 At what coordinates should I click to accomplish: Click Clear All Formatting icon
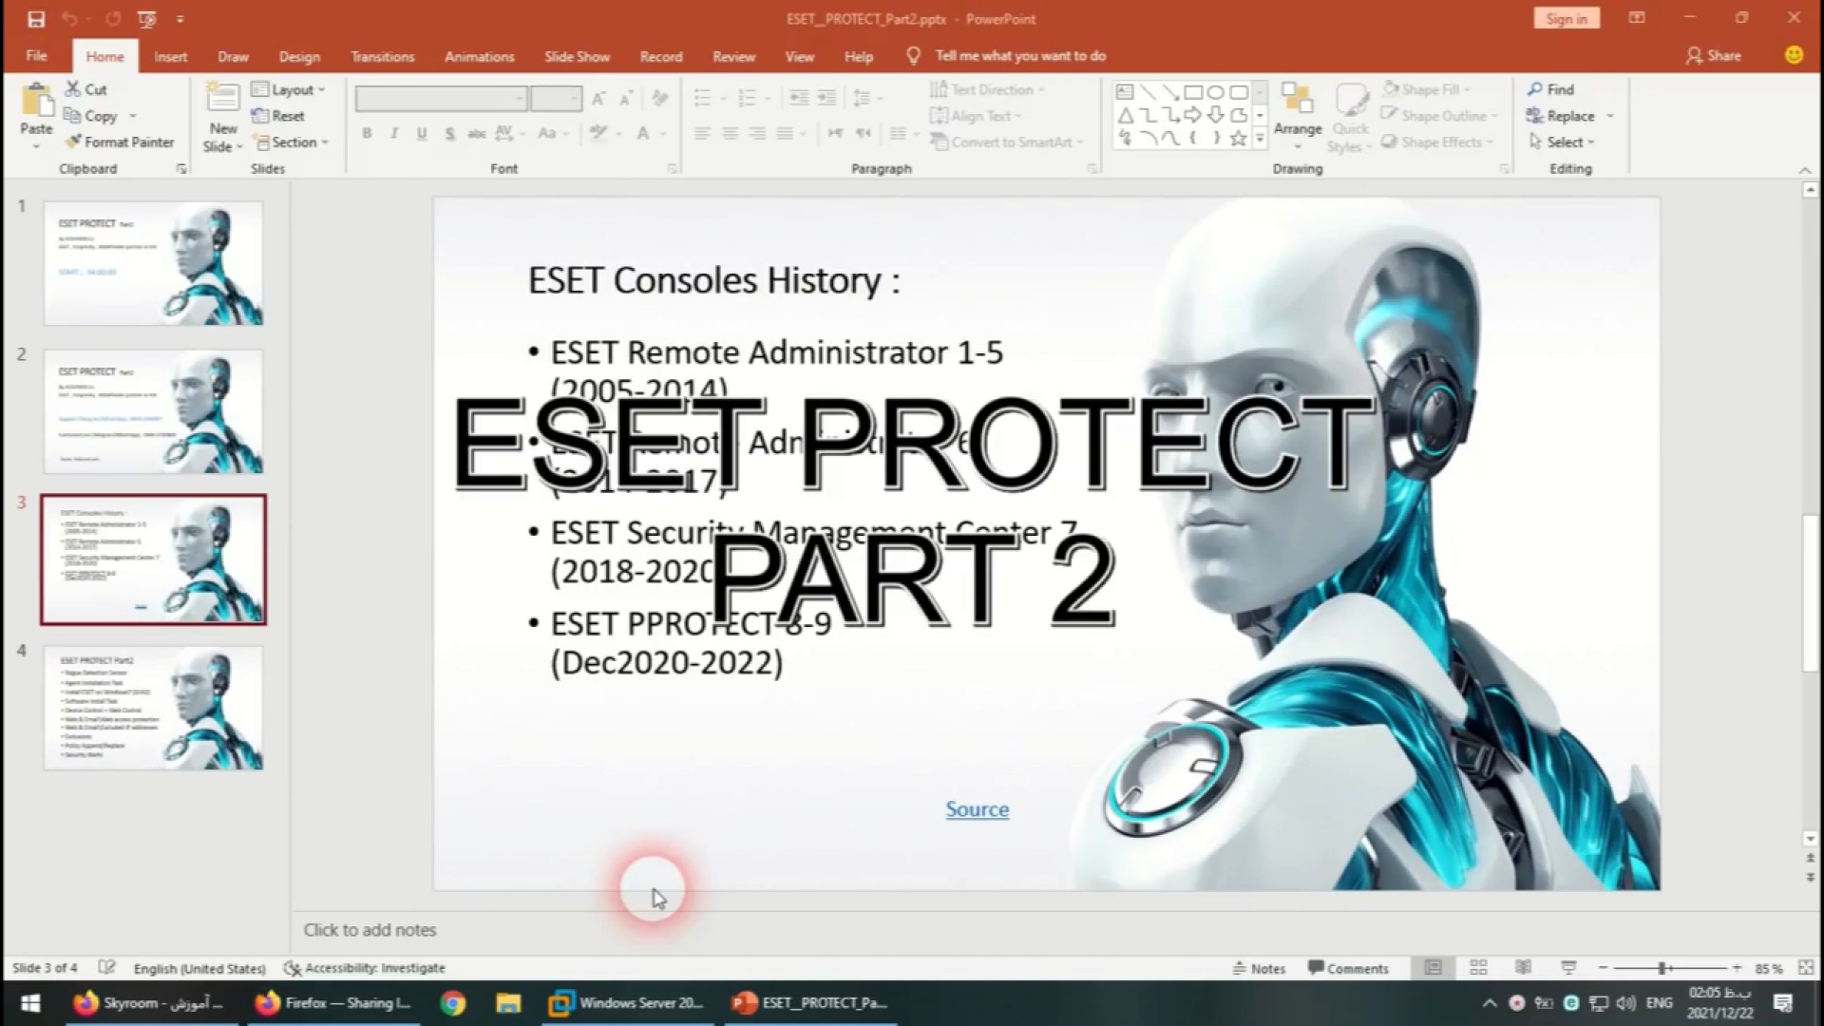pyautogui.click(x=660, y=99)
